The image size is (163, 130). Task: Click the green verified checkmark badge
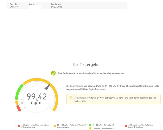[53, 73]
